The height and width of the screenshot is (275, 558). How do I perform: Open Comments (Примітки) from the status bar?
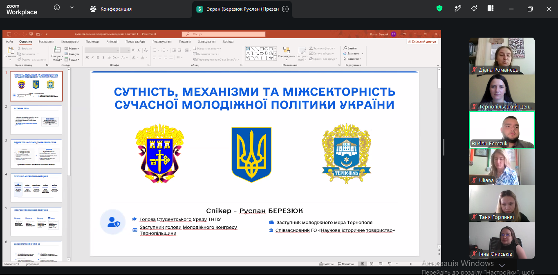tap(345, 264)
